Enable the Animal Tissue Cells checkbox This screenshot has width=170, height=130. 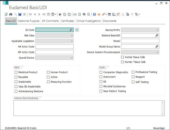pos(122,57)
